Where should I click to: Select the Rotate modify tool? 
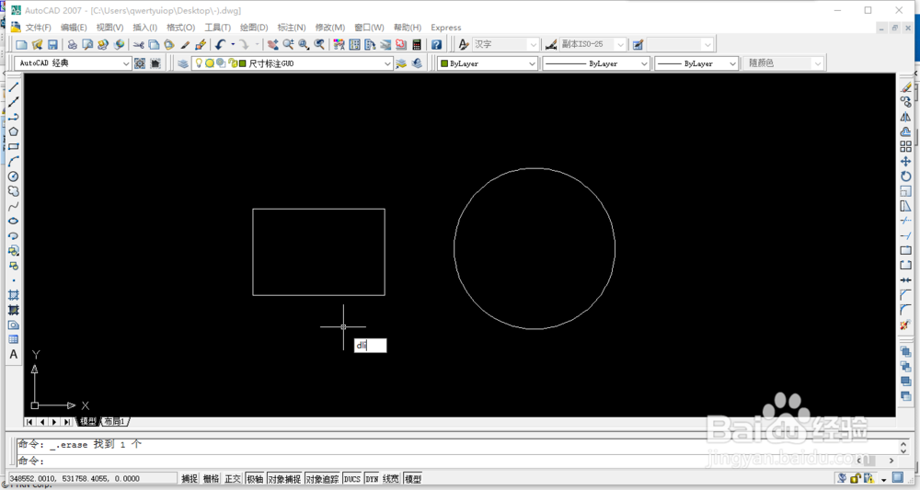pos(906,177)
